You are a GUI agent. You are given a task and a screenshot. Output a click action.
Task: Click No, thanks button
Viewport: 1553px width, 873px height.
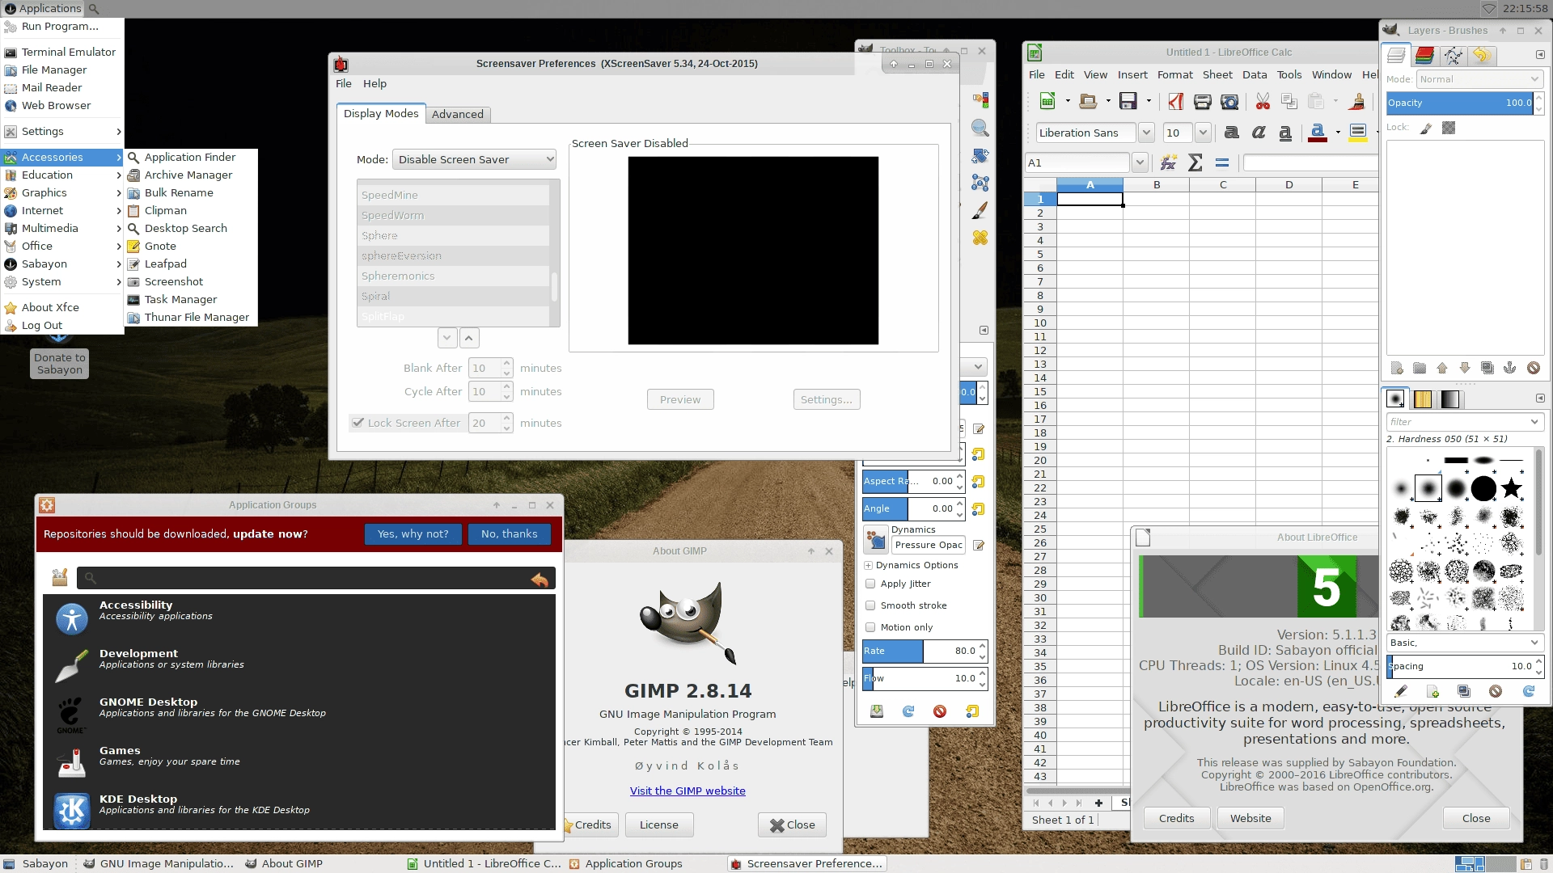pos(509,534)
